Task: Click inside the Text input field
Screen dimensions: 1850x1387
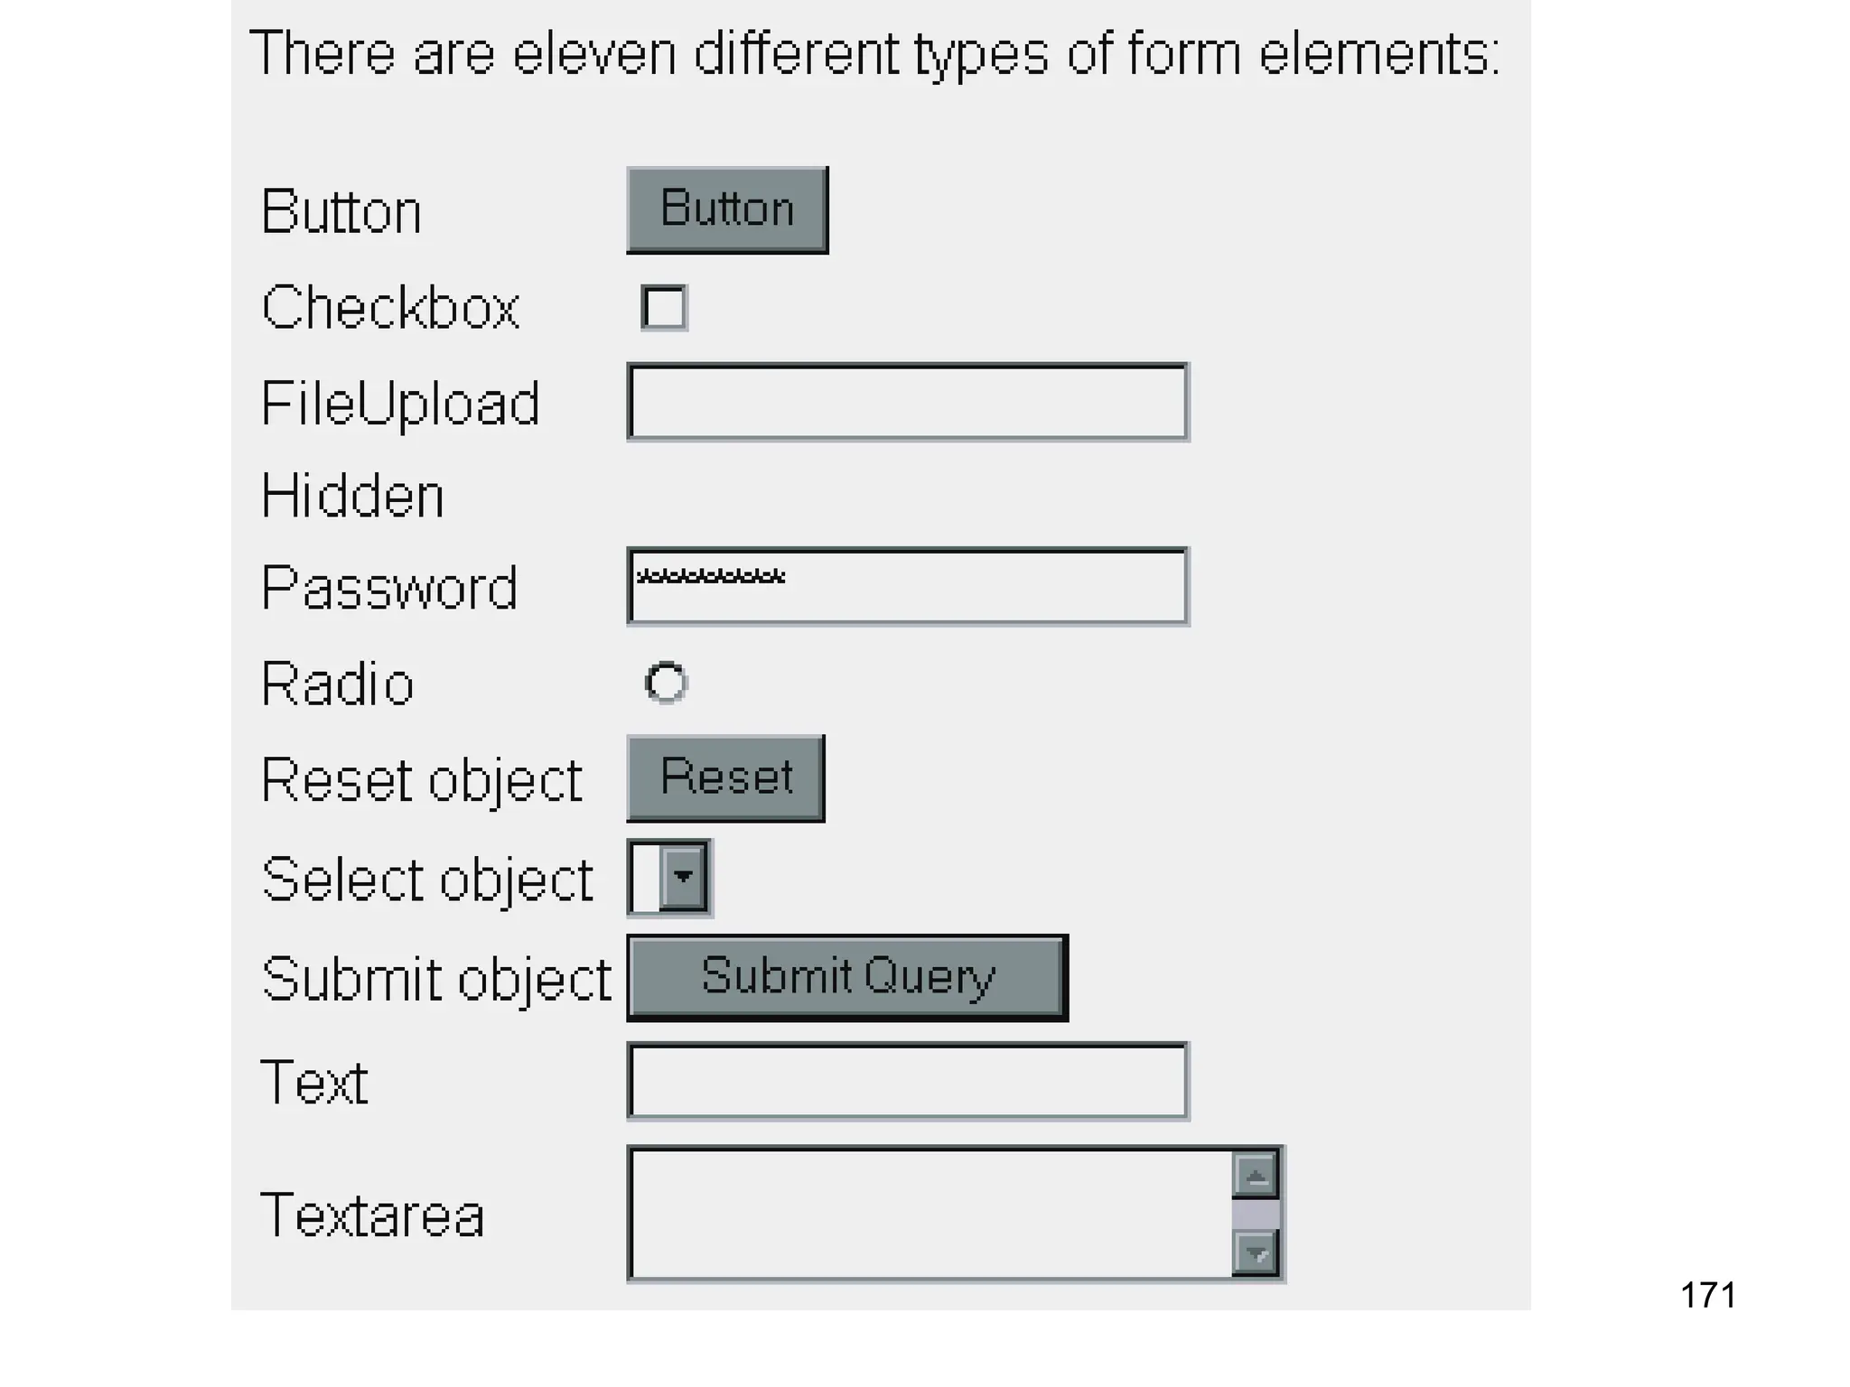Action: pos(908,1081)
